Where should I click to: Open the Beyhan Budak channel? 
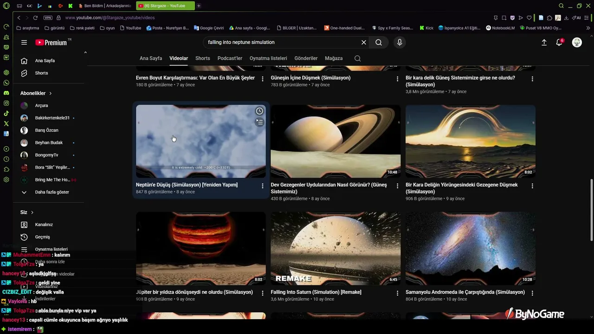(x=48, y=142)
